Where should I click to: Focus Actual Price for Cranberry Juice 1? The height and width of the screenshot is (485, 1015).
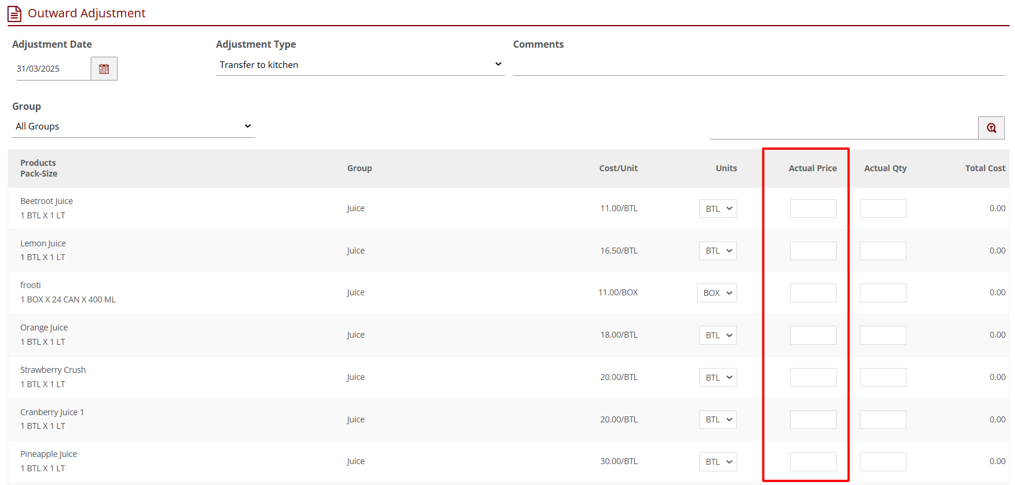point(813,419)
